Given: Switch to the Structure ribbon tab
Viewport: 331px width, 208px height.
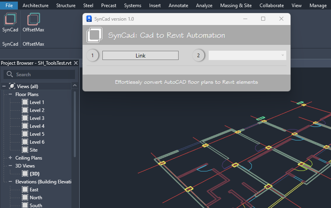Looking at the screenshot, I should [66, 6].
